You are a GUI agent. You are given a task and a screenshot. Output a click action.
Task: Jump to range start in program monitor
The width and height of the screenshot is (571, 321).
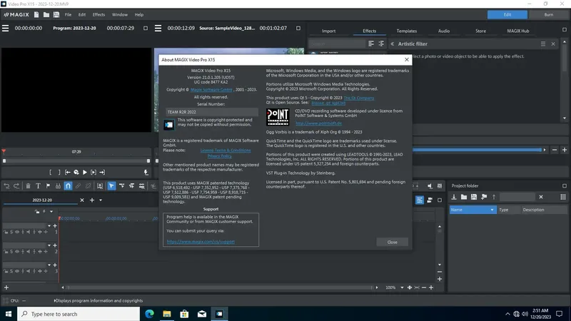click(68, 173)
